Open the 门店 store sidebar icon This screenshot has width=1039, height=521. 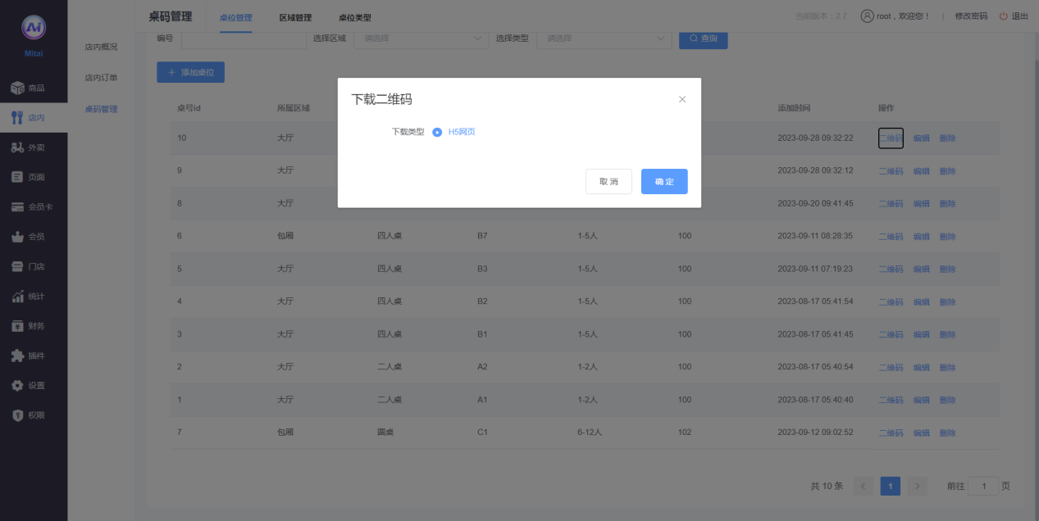pos(17,266)
